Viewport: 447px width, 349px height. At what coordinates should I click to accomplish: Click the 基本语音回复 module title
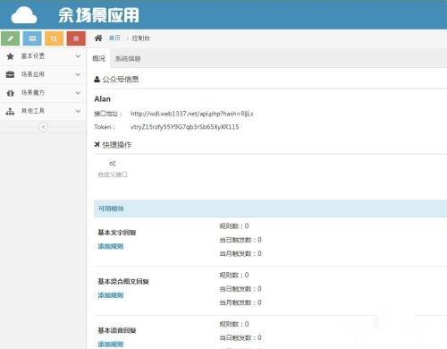click(x=117, y=330)
